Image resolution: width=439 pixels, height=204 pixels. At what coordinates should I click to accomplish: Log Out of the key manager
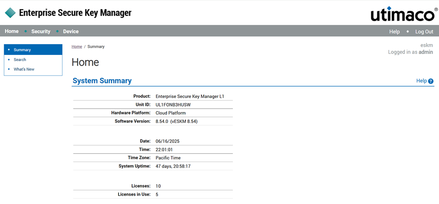coord(424,32)
